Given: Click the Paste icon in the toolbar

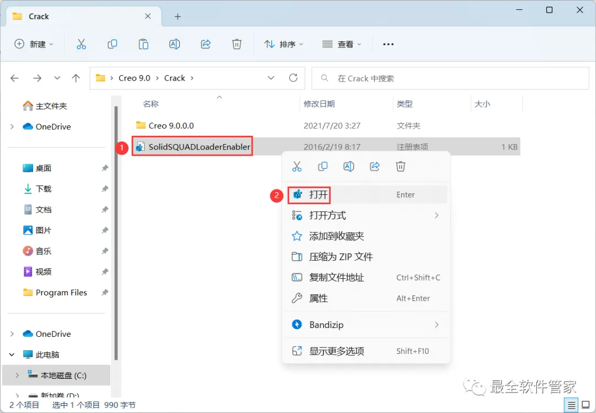Looking at the screenshot, I should pyautogui.click(x=143, y=44).
